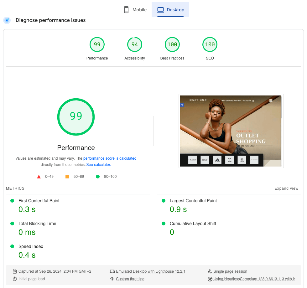Click the First Contentful Paint label
Viewport: 307px width, 288px height.
[x=39, y=201]
